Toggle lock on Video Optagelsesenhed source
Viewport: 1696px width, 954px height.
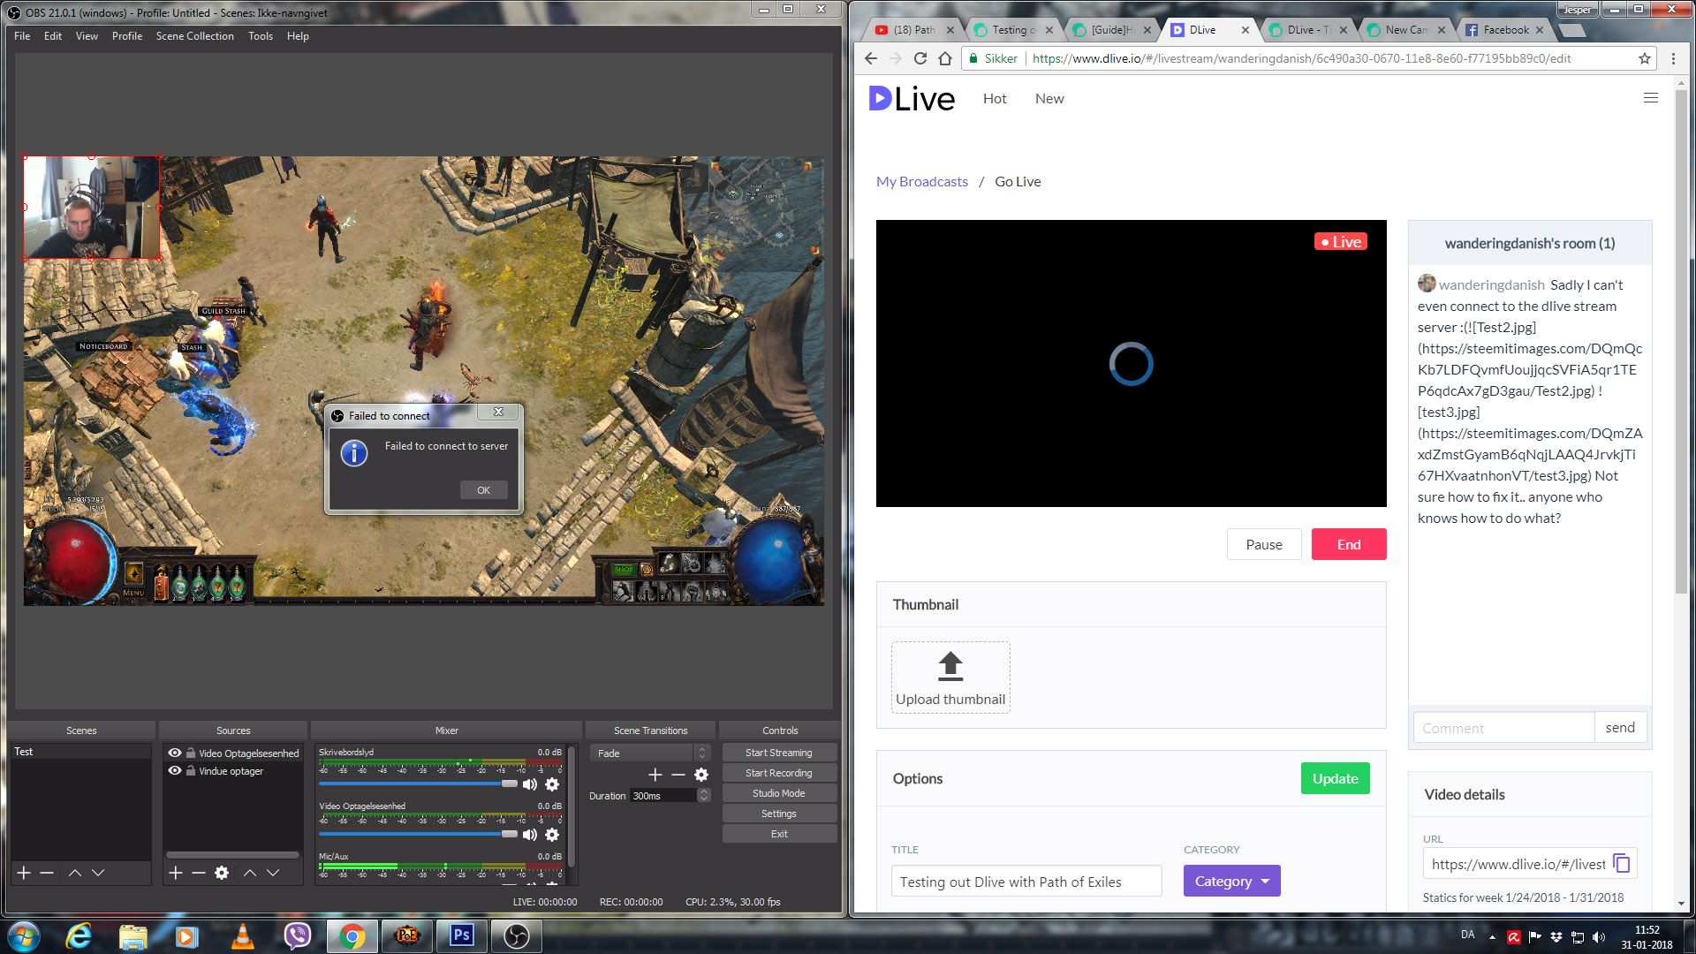click(x=191, y=753)
